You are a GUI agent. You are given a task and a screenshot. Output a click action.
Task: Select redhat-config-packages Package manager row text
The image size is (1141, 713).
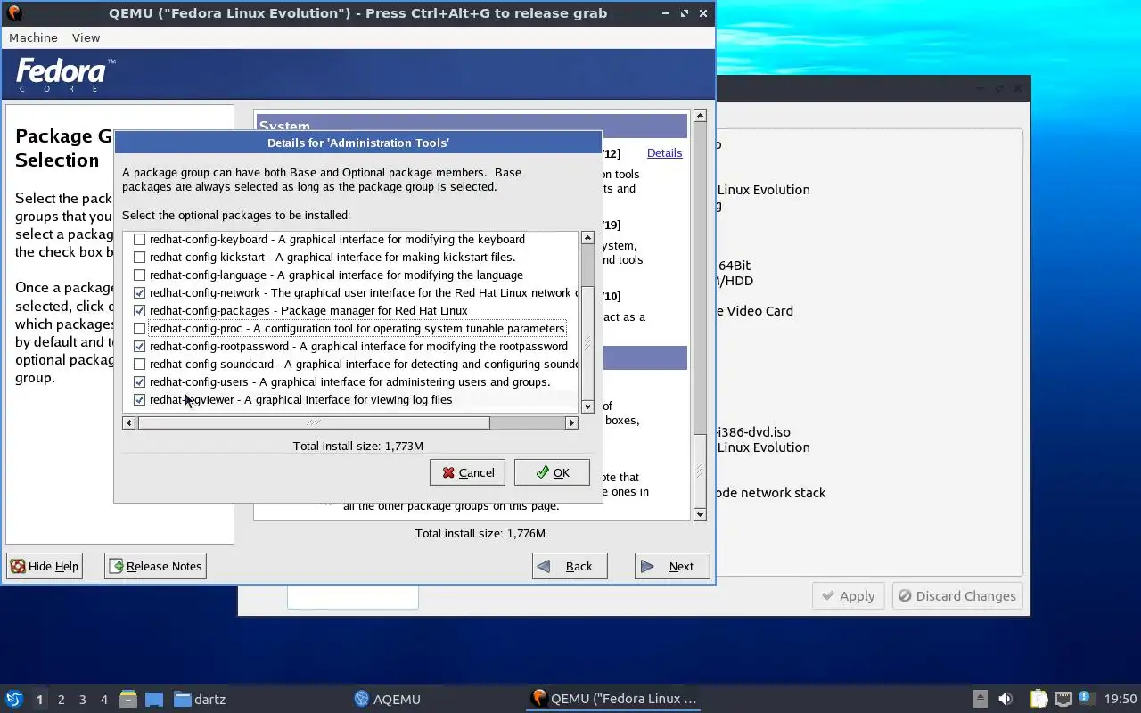click(308, 310)
